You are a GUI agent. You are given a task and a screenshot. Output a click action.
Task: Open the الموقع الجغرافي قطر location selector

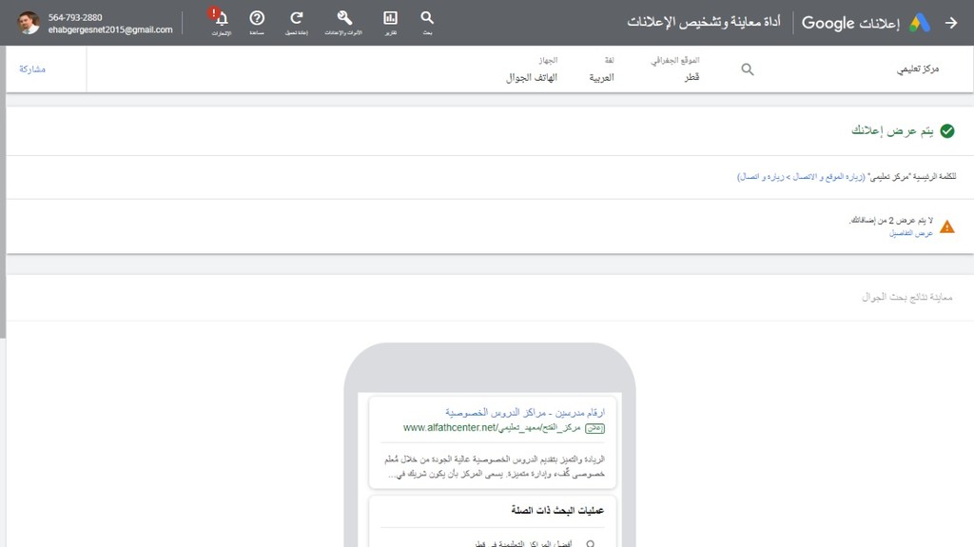coord(675,69)
